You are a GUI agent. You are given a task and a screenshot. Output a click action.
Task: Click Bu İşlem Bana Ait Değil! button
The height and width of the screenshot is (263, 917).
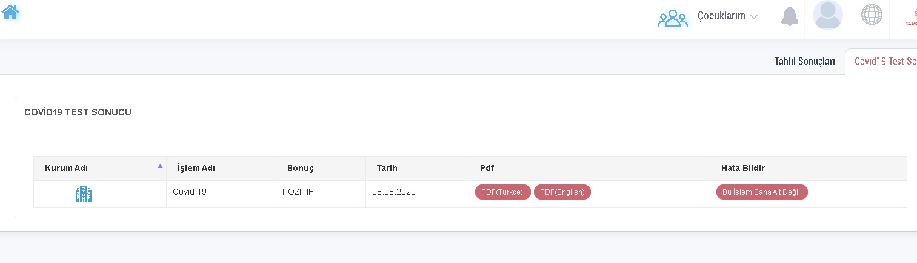tap(762, 192)
